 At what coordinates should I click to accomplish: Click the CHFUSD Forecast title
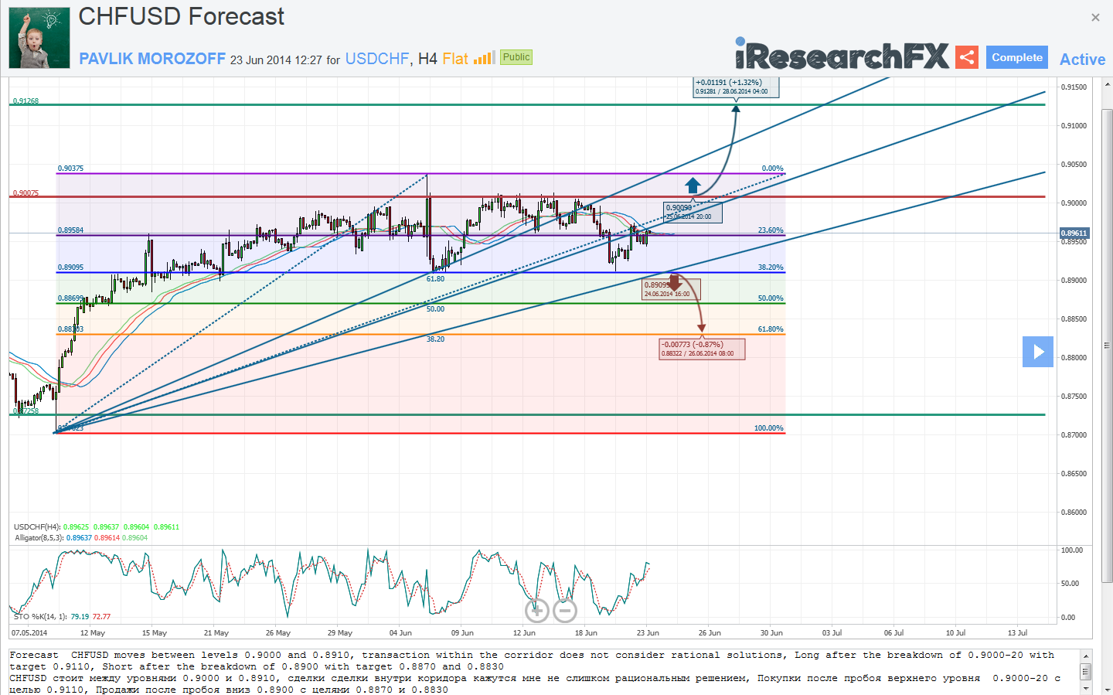click(182, 16)
